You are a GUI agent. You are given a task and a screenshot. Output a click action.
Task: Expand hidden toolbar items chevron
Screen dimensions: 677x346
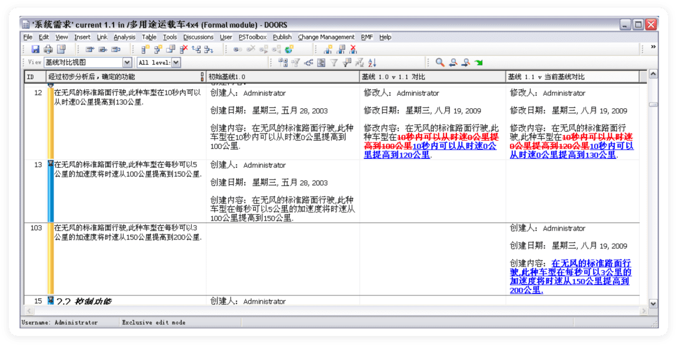click(x=653, y=47)
